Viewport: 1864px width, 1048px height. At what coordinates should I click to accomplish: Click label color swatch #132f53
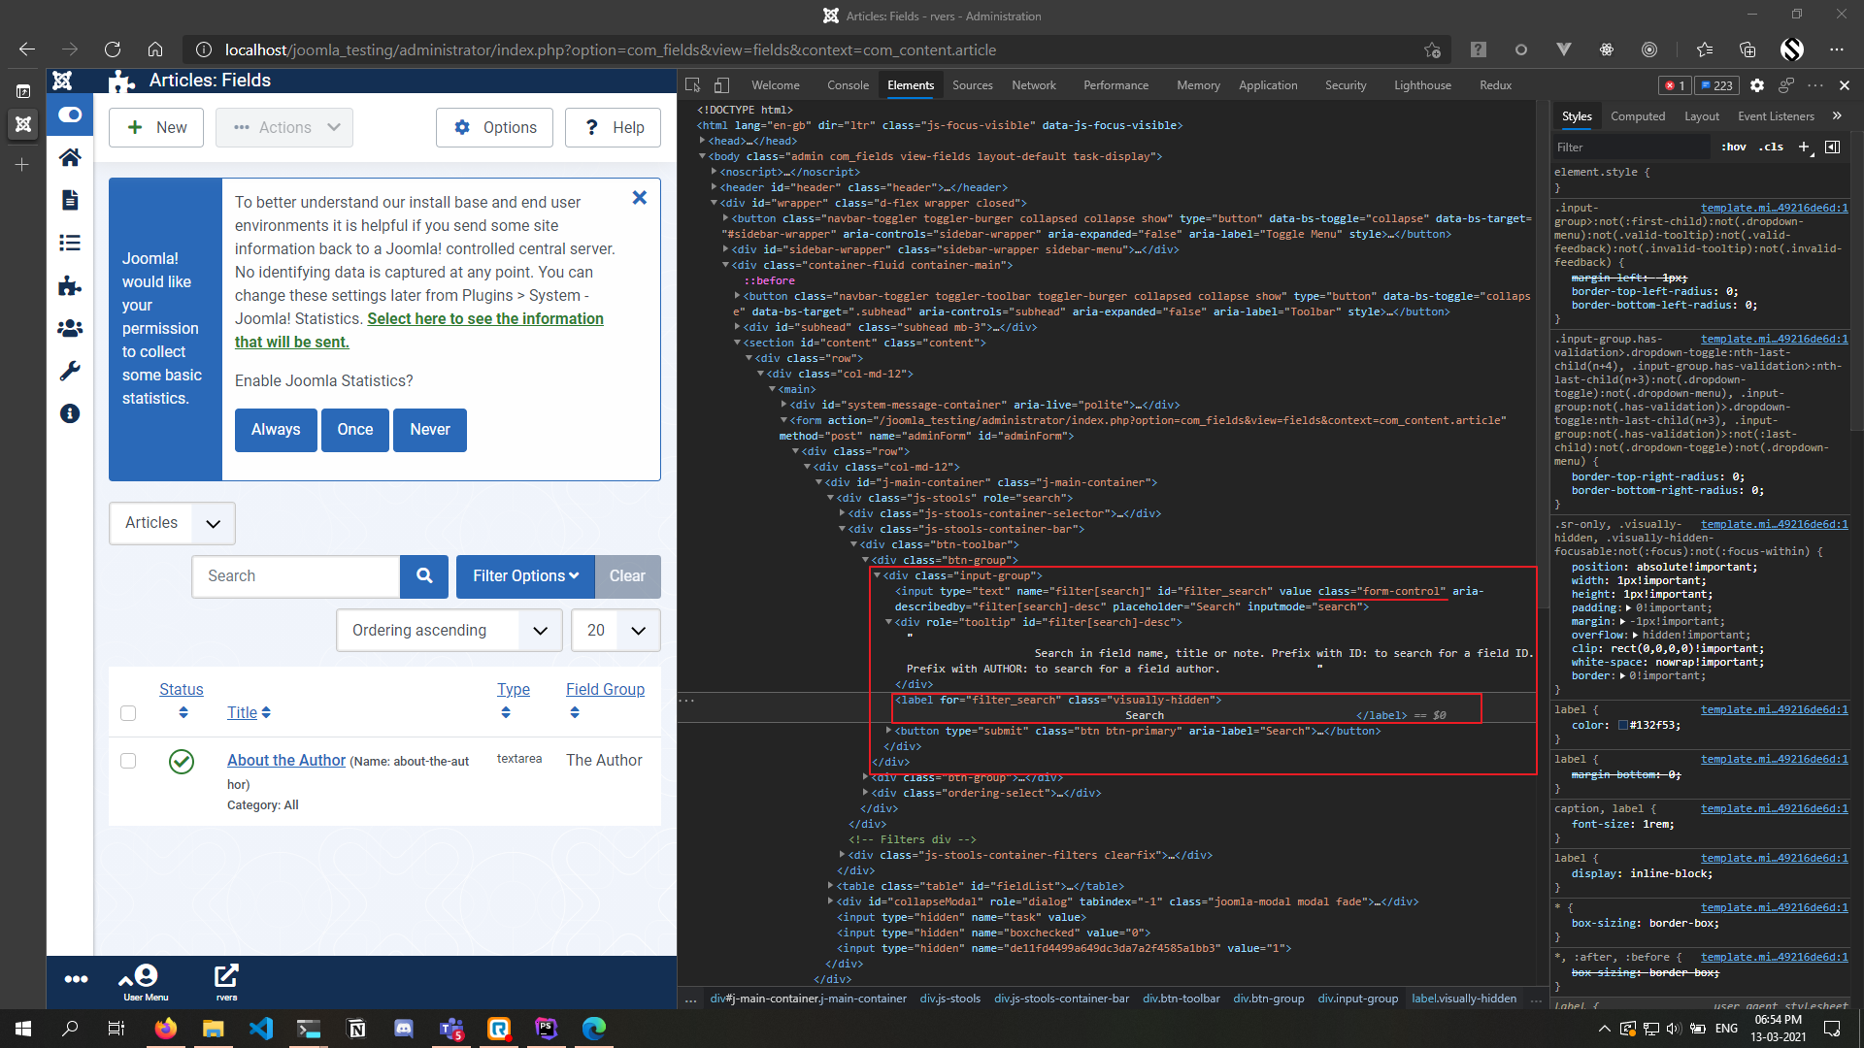[x=1622, y=725]
